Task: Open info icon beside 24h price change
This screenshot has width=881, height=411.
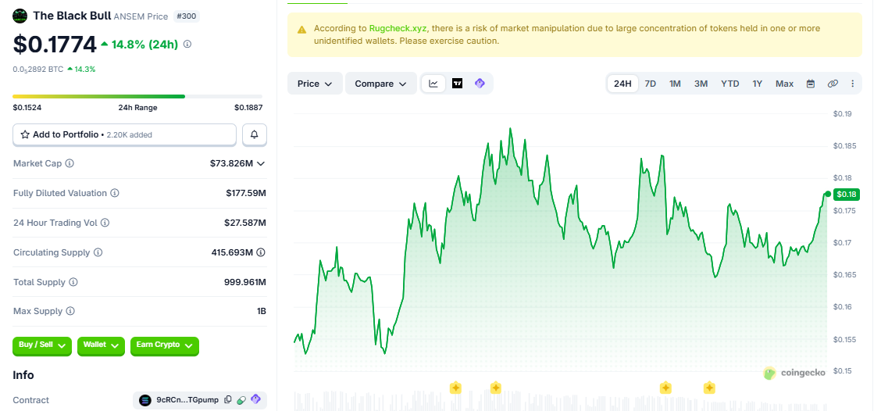Action: [187, 44]
